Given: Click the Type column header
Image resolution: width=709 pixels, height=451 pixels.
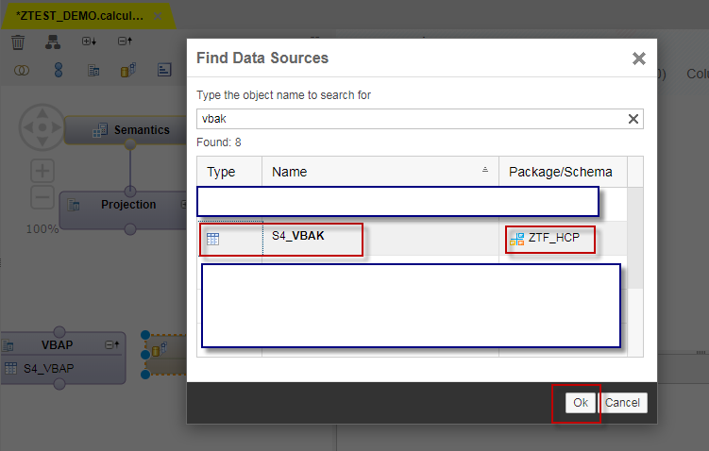Looking at the screenshot, I should (x=229, y=172).
